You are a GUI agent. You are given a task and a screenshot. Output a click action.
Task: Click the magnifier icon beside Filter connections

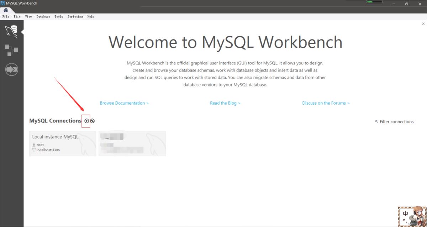(x=376, y=121)
